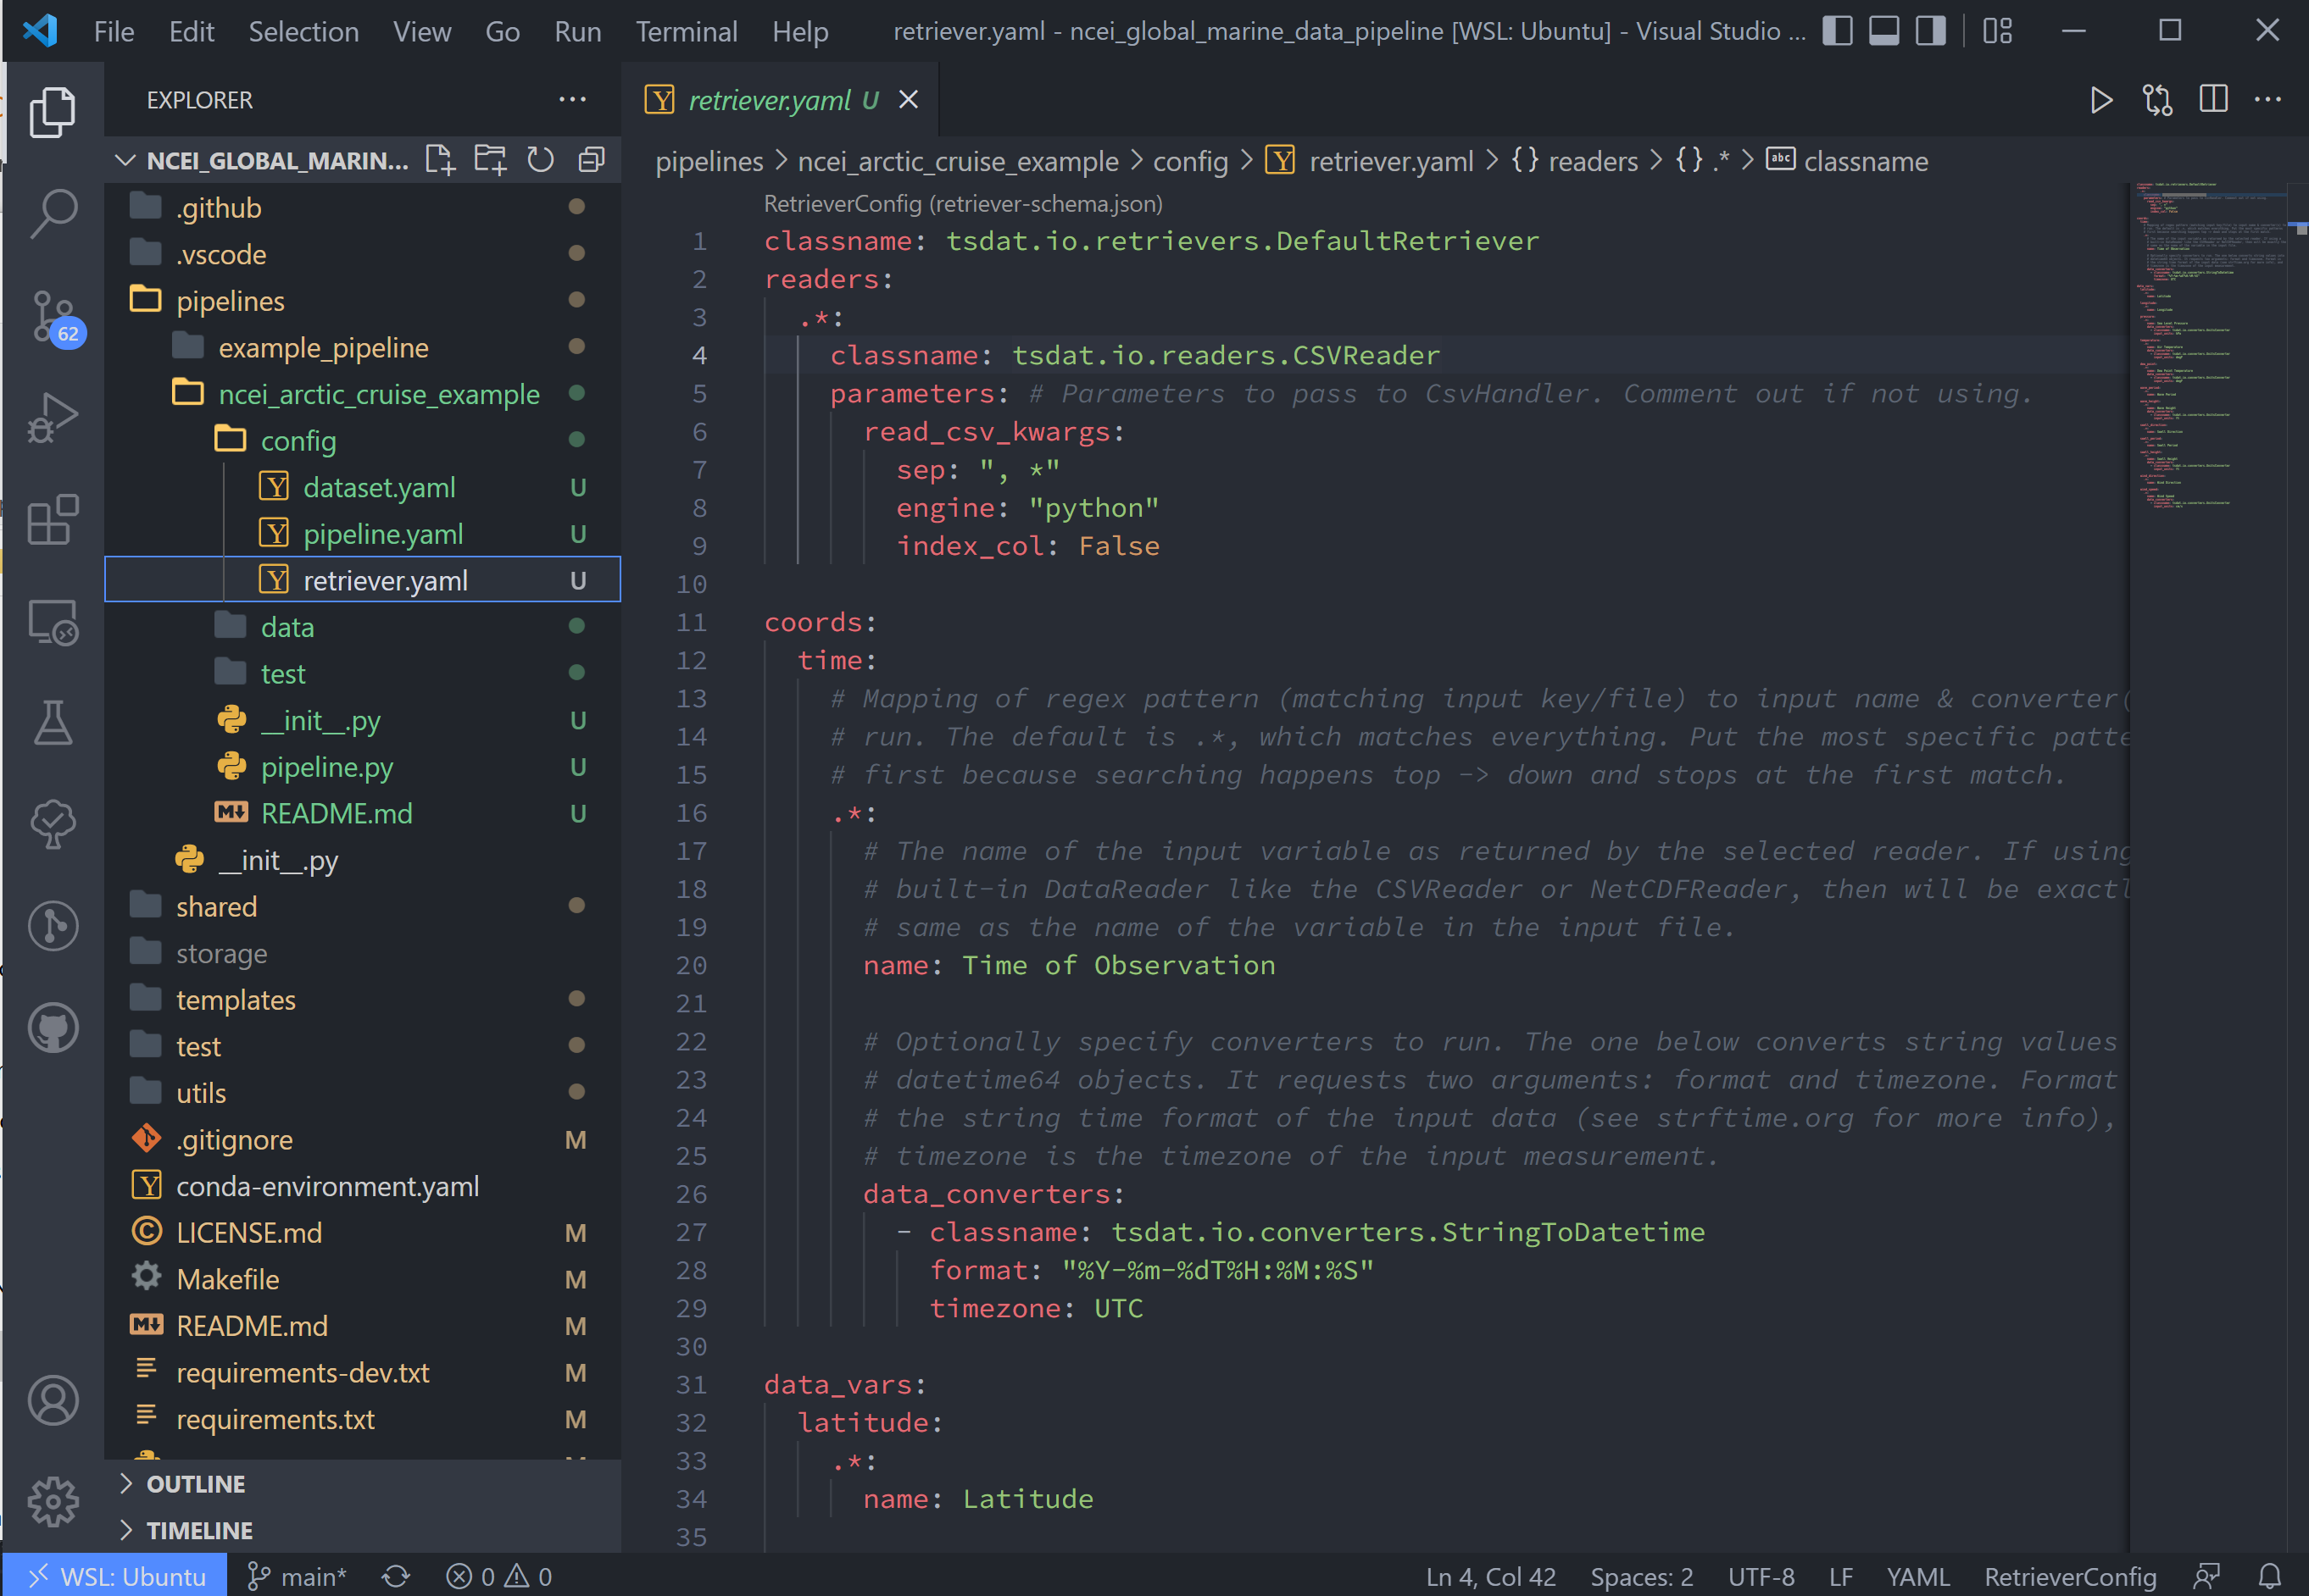The image size is (2309, 1596).
Task: Click the New File icon in explorer header
Action: click(x=439, y=160)
